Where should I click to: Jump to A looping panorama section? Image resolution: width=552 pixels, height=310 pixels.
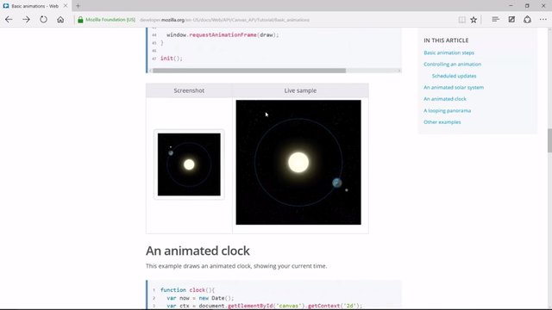pyautogui.click(x=447, y=111)
